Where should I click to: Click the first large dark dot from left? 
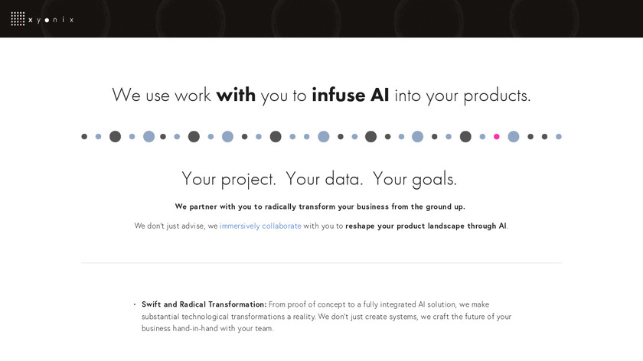[x=116, y=137]
